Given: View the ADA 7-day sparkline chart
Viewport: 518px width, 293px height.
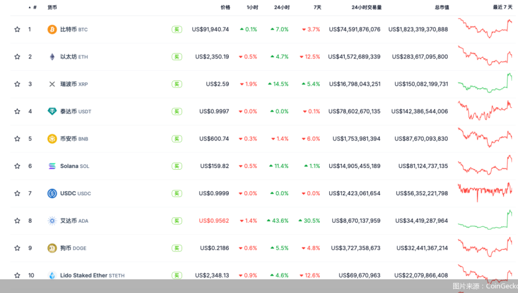Looking at the screenshot, I should 485,220.
